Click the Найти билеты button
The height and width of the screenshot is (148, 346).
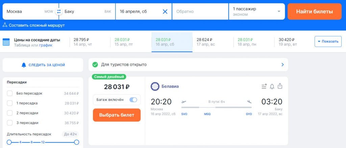click(315, 11)
